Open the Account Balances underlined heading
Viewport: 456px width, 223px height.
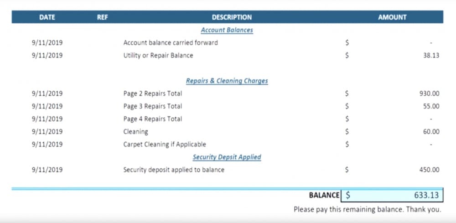pos(227,30)
